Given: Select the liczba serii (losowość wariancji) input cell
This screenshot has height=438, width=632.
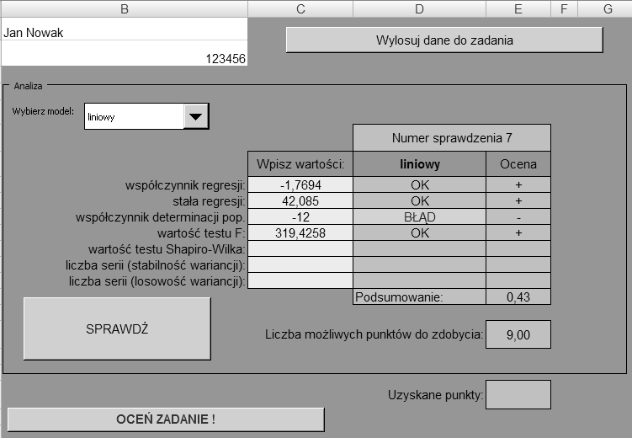Looking at the screenshot, I should coord(300,281).
